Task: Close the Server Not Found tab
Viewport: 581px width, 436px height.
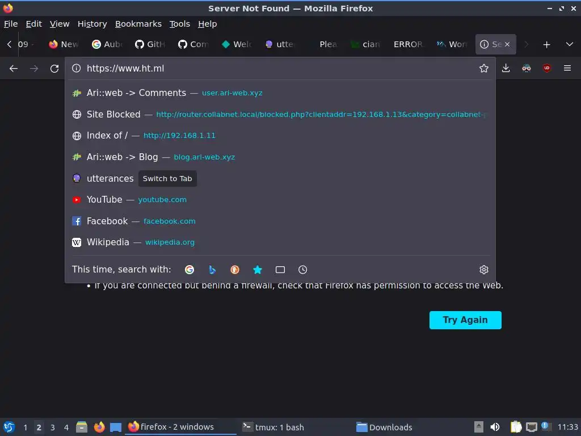Action: [x=507, y=44]
